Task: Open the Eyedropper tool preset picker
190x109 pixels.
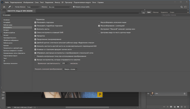Action: tap(10, 7)
